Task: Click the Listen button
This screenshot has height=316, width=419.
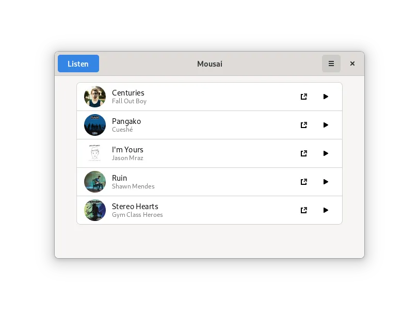Action: [78, 64]
